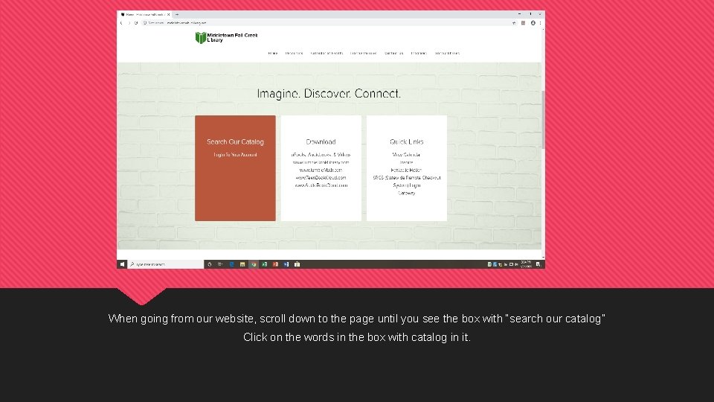Open the Excel taskbar icon
Viewport: 714px width, 402px height.
coord(264,264)
